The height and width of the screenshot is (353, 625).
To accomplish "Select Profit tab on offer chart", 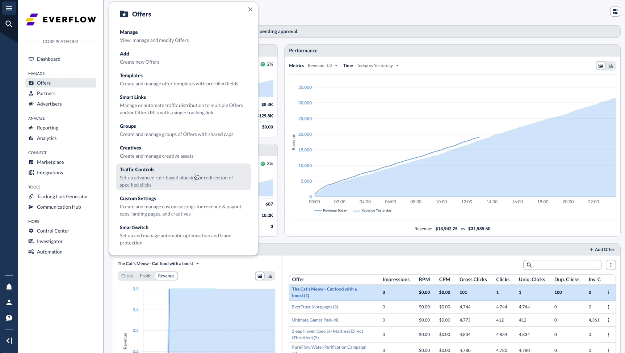I will [x=145, y=276].
